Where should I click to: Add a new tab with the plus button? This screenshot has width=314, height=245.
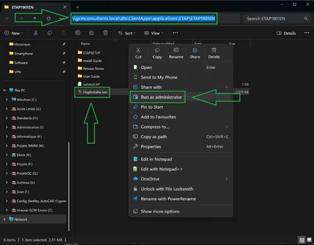coord(78,7)
